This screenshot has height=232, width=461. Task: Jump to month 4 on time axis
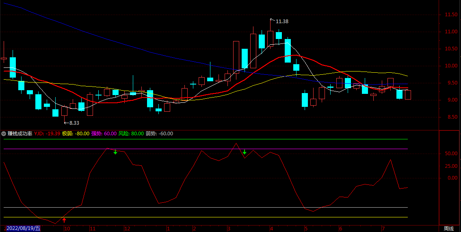pyautogui.click(x=271, y=229)
